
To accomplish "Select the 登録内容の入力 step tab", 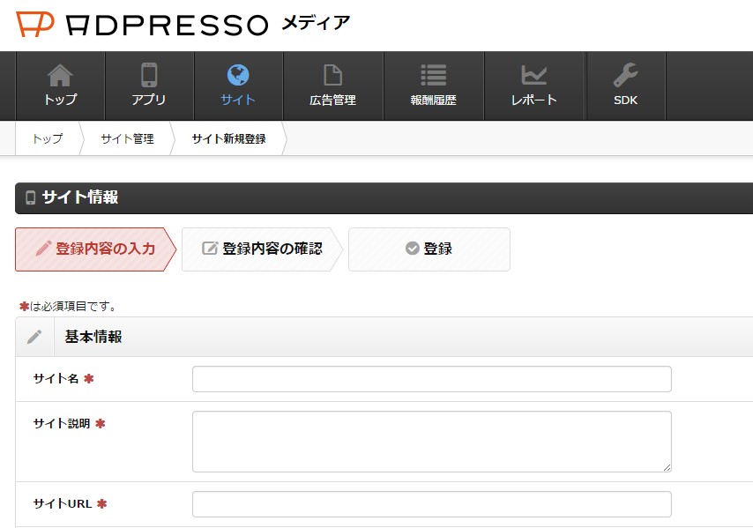I will tap(95, 249).
